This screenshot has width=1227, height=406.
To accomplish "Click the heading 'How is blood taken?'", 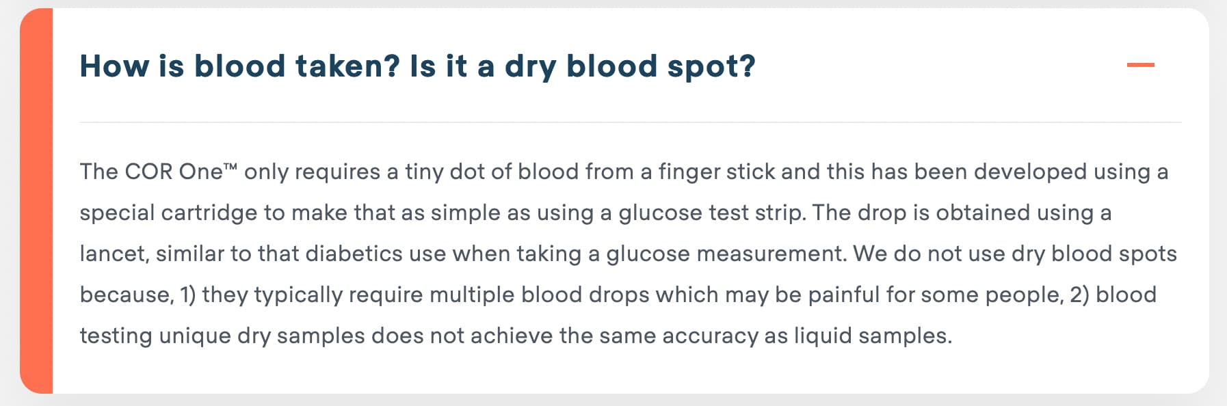I will pyautogui.click(x=239, y=66).
